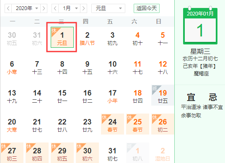
Task: Select January 31 初七 date
Action: coord(112,154)
